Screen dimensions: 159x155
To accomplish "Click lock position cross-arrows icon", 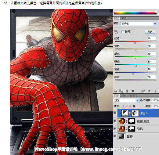I will click(x=130, y=106).
